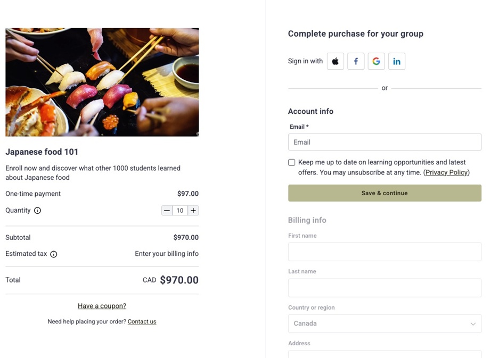Increase quantity with the plus button
The image size is (499, 358).
[x=193, y=211]
